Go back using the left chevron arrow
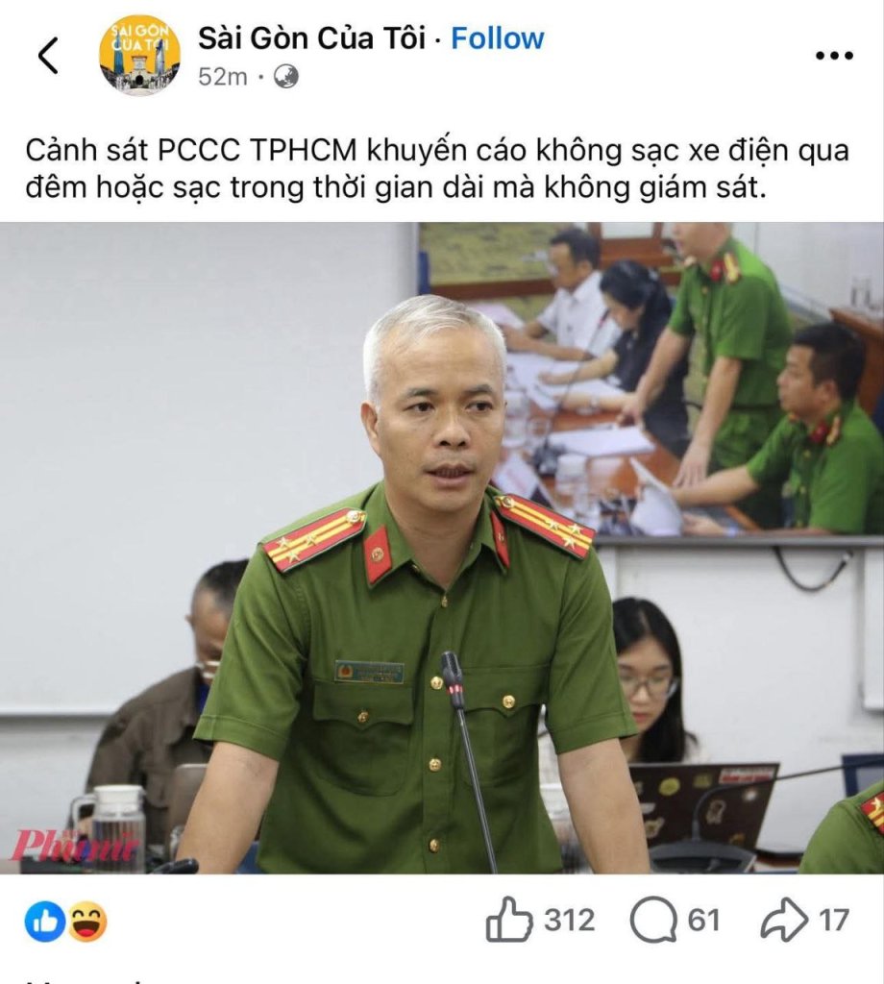The height and width of the screenshot is (984, 884). point(48,55)
